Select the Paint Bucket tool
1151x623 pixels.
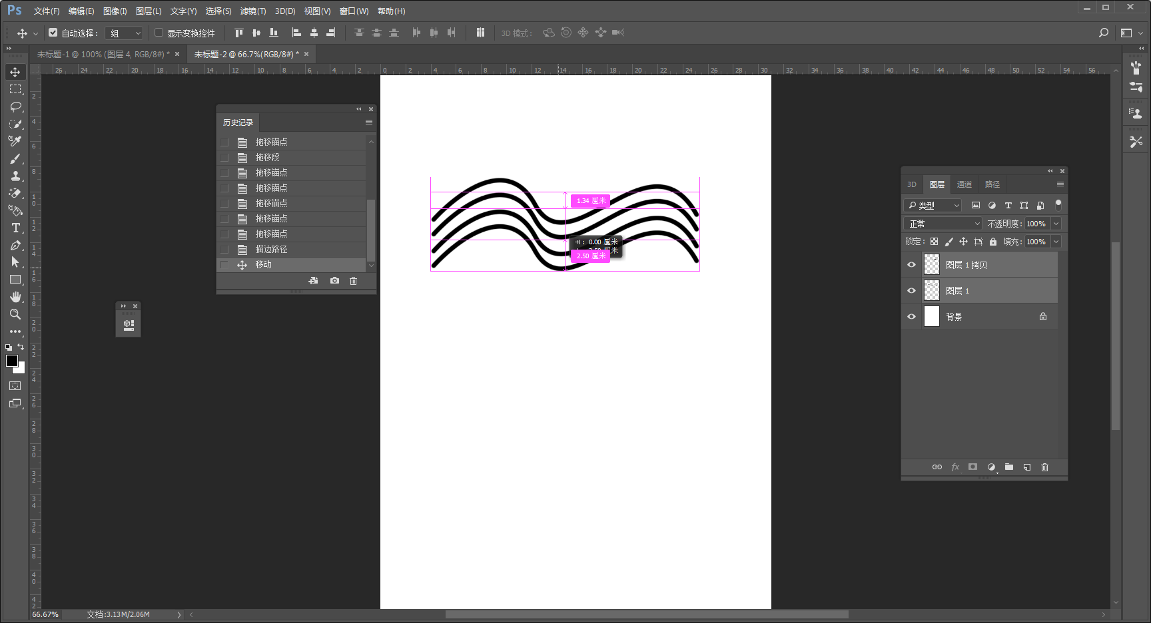(15, 210)
